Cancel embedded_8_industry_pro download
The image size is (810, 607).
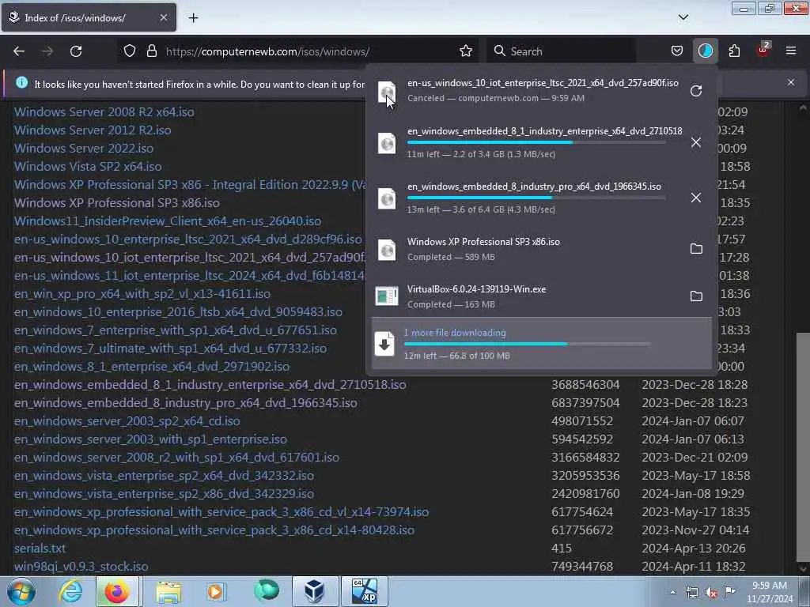pyautogui.click(x=696, y=198)
